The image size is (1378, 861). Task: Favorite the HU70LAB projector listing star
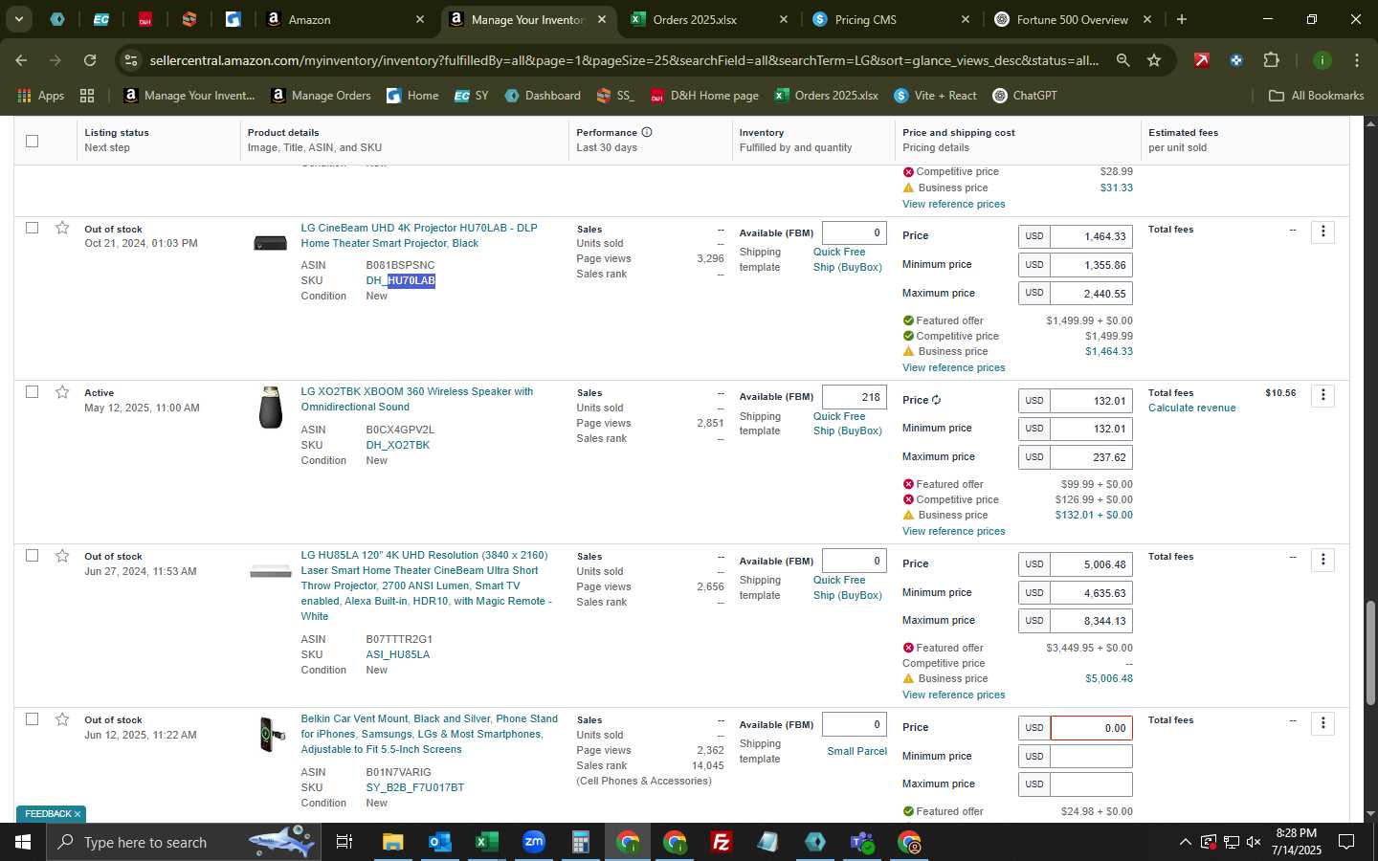pyautogui.click(x=62, y=228)
